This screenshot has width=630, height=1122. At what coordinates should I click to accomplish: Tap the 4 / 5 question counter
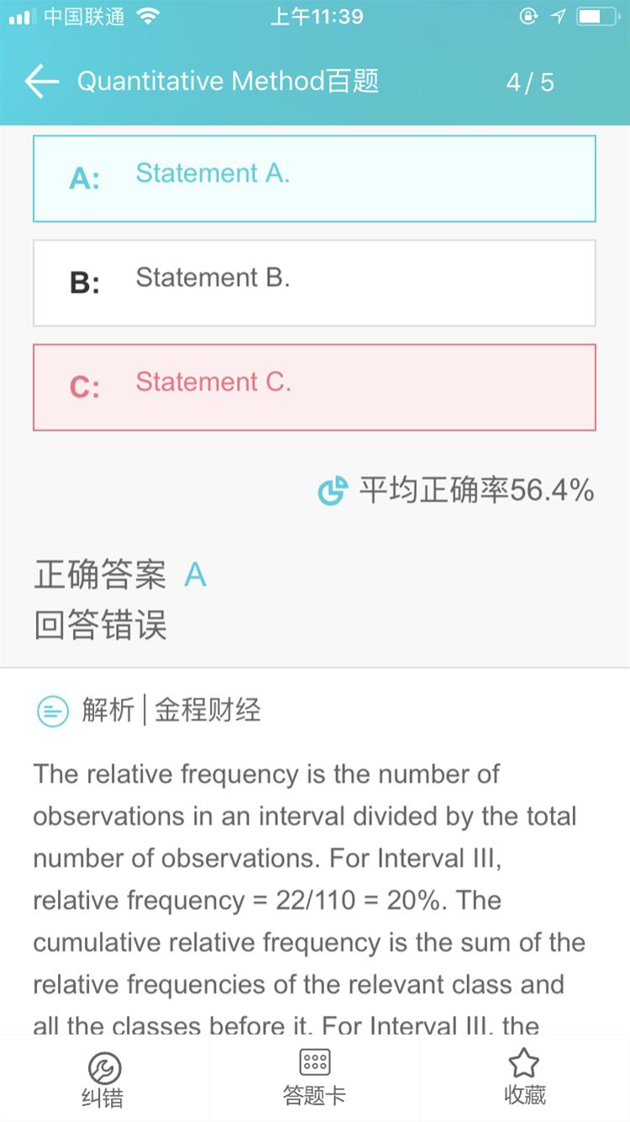coord(530,82)
